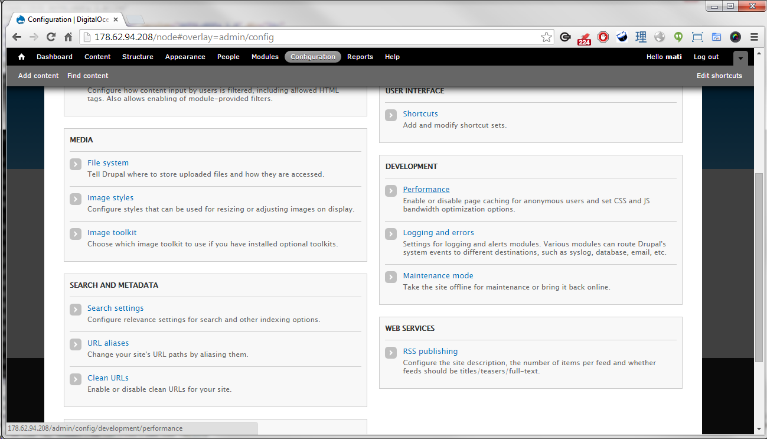Toggle the shortcuts drawer with the down-arrow tab

pos(740,58)
